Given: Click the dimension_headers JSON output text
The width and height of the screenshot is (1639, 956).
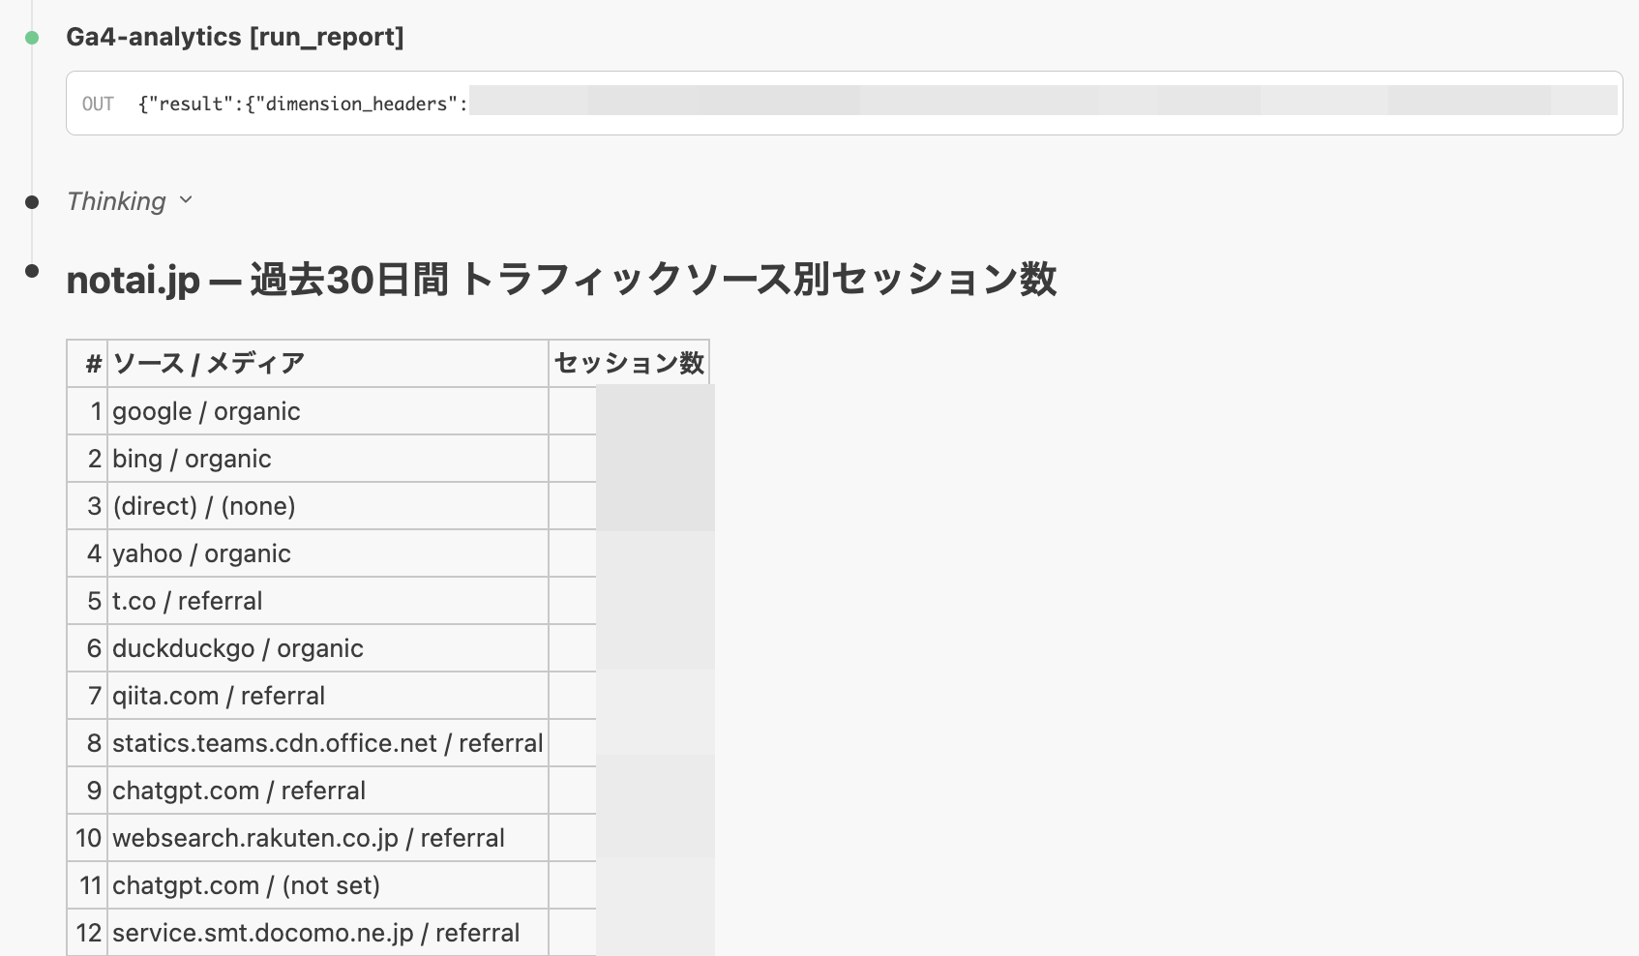Looking at the screenshot, I should [301, 103].
